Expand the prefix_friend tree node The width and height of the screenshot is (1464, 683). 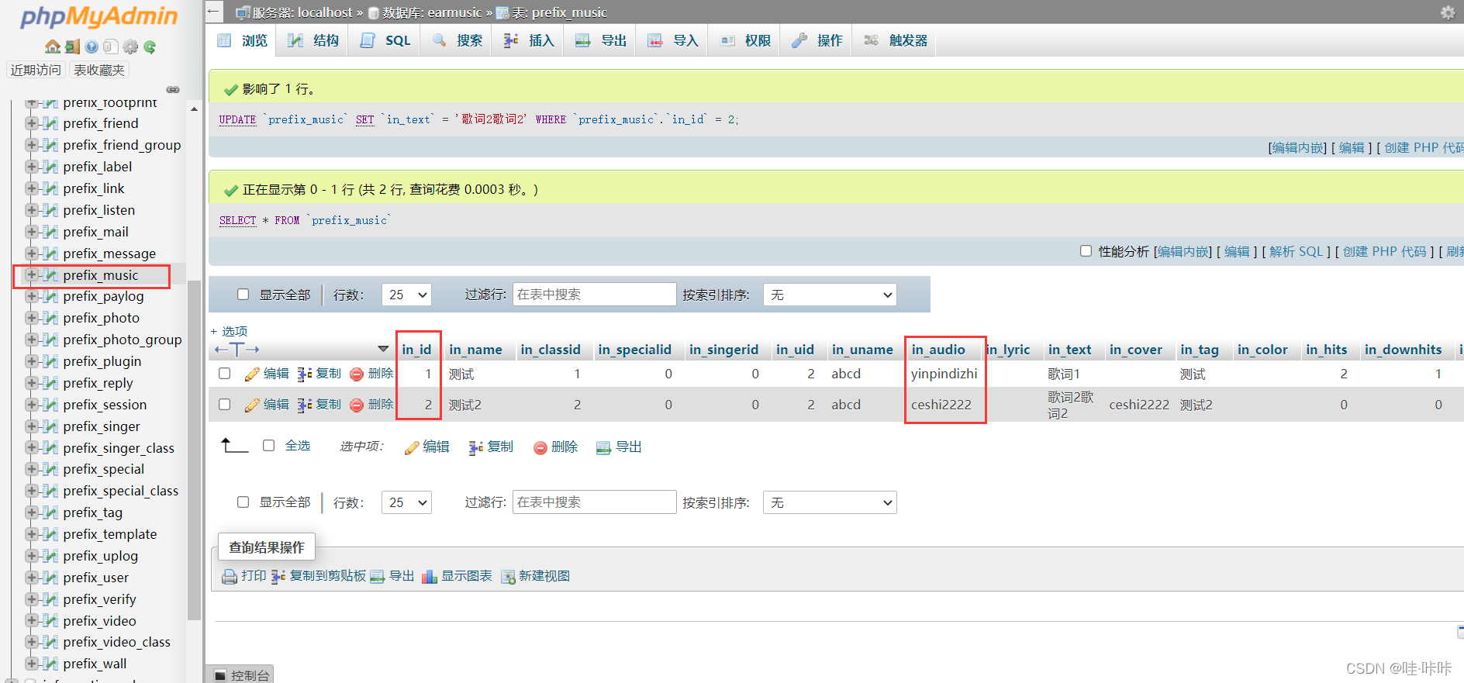32,122
